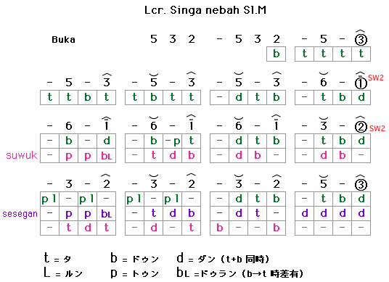The height and width of the screenshot is (282, 389).
Task: Click the L = ルン legend entry
Action: point(63,273)
